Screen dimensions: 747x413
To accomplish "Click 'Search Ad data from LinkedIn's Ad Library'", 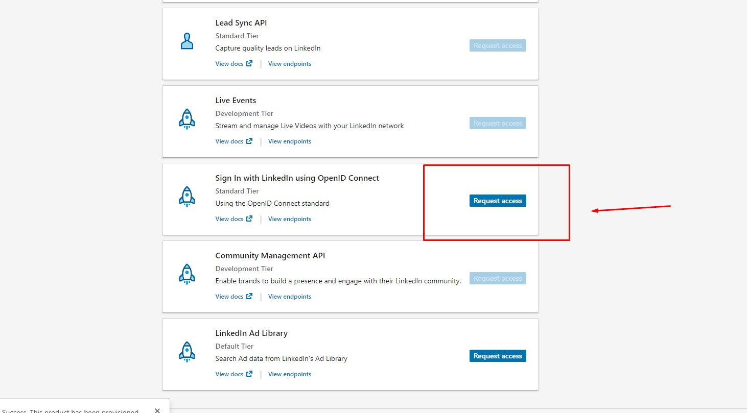I will click(x=282, y=358).
